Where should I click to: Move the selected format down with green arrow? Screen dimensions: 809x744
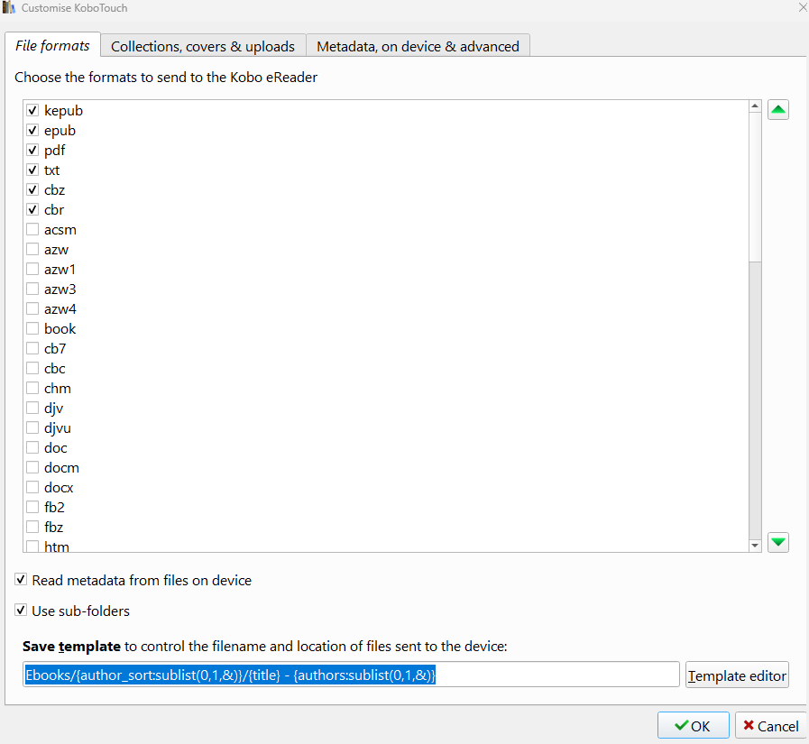(778, 542)
